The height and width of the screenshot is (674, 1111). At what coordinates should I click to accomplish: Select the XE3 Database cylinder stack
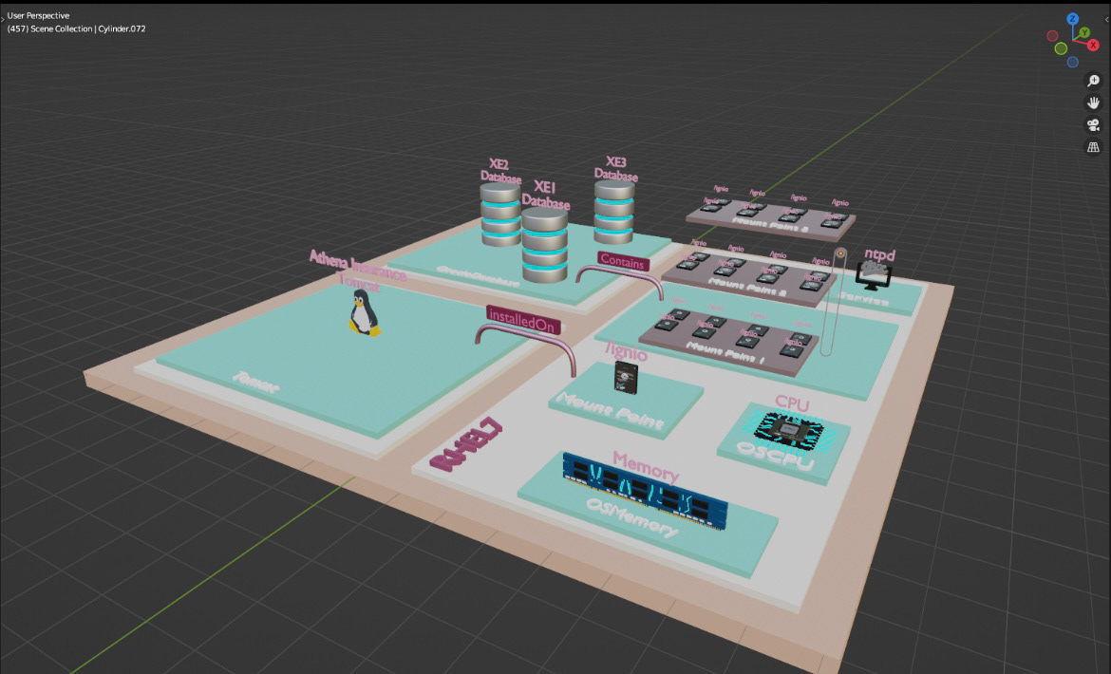pos(614,212)
